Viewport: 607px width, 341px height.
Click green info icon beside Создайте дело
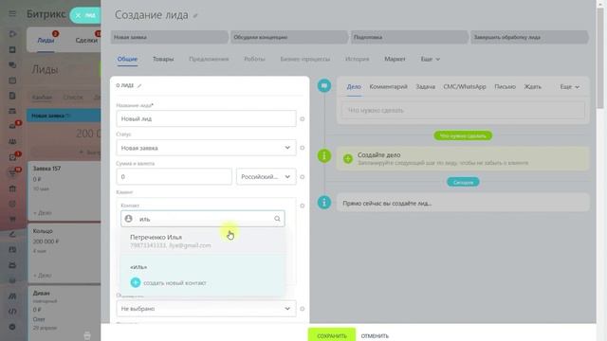click(x=324, y=155)
